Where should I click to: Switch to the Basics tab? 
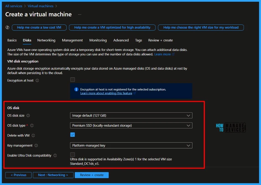12,40
